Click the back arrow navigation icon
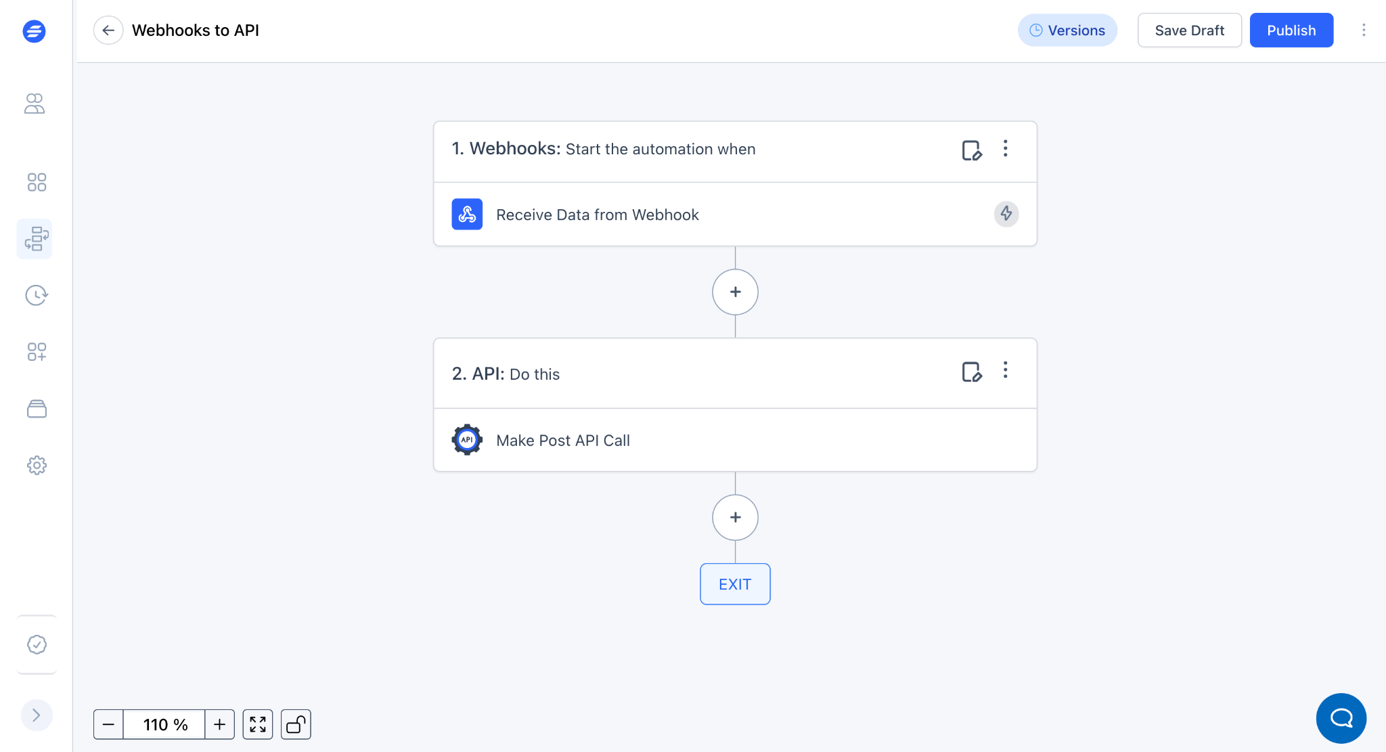Image resolution: width=1386 pixels, height=752 pixels. [108, 30]
